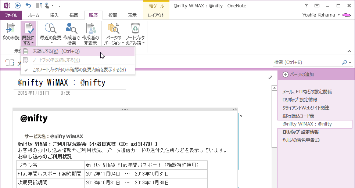The image size is (355, 188).
Task: Open page 銀行振込コード表
Action: click(298, 116)
